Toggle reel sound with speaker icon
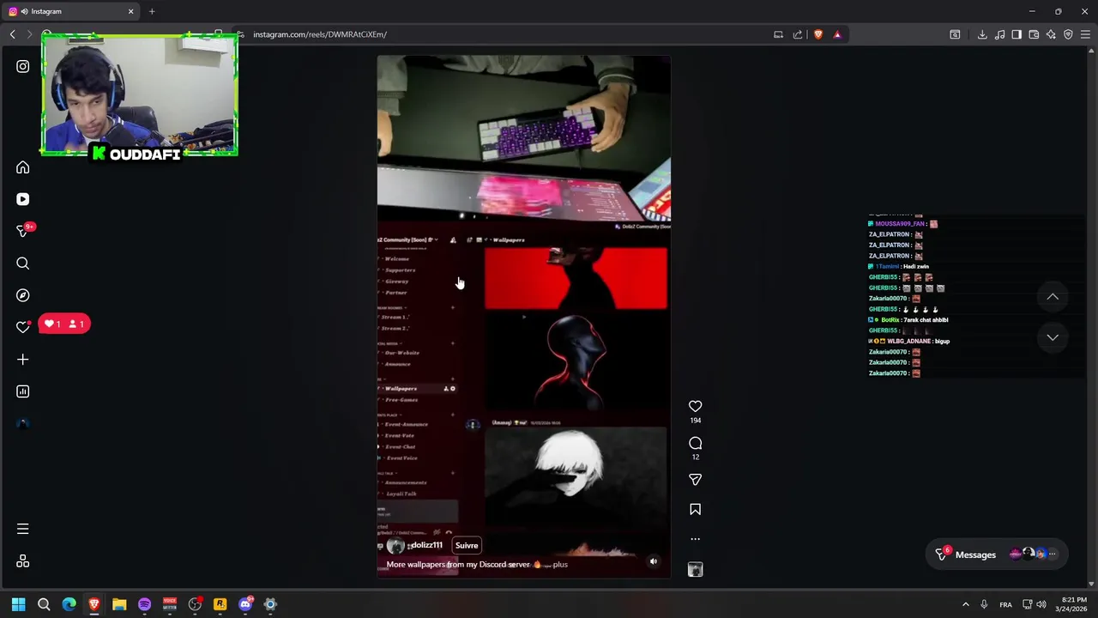The image size is (1098, 618). [653, 561]
